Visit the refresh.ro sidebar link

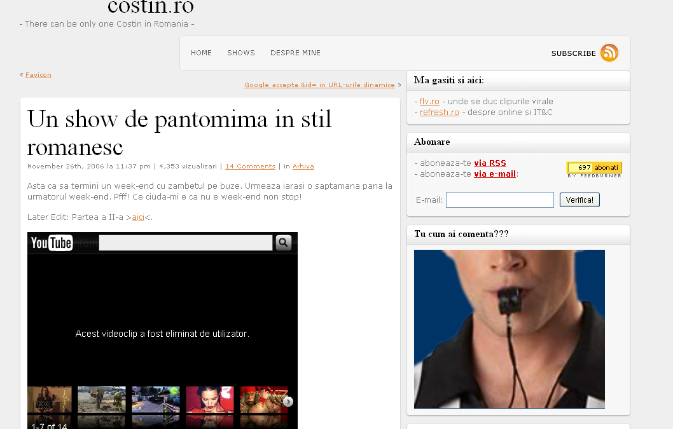439,112
